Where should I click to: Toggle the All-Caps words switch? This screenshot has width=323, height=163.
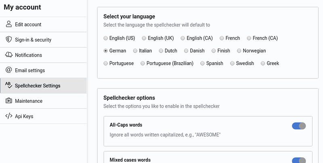[x=299, y=126]
